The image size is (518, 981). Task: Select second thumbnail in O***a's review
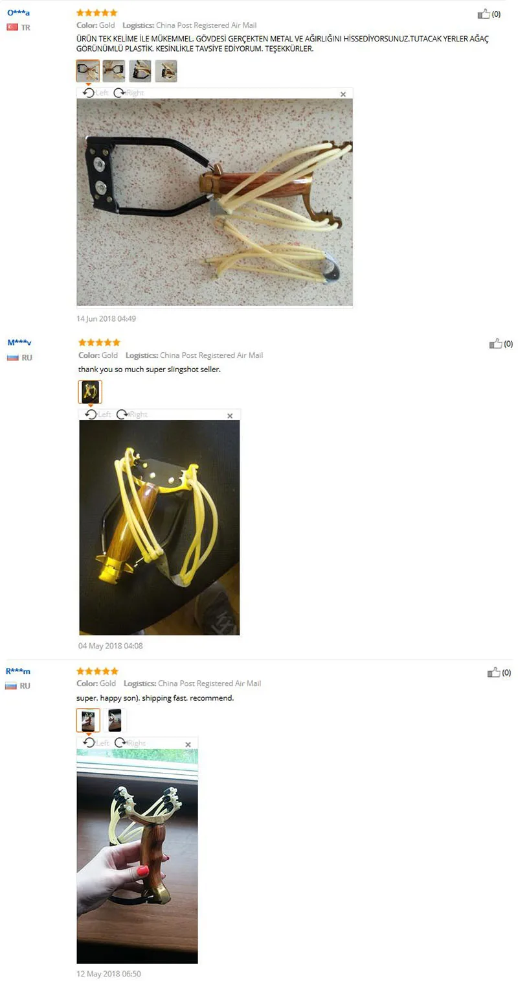(x=114, y=71)
